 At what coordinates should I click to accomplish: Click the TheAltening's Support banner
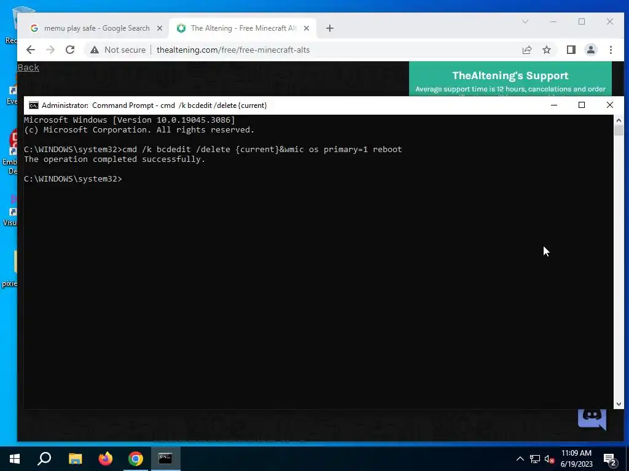point(510,78)
